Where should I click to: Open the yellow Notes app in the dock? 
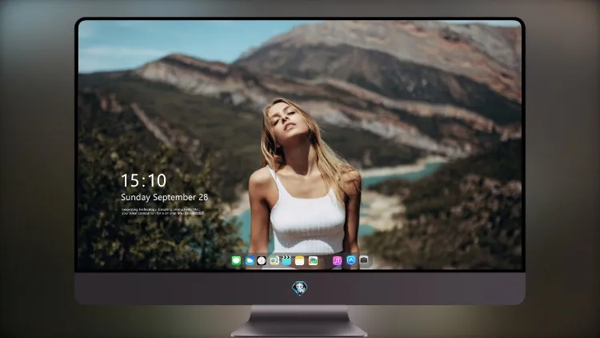tap(300, 261)
